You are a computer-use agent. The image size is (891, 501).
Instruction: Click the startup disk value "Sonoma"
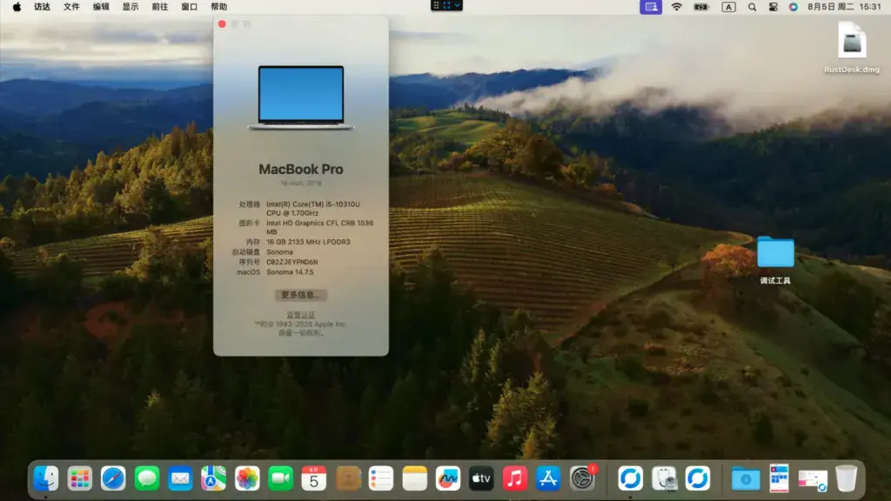tap(279, 252)
